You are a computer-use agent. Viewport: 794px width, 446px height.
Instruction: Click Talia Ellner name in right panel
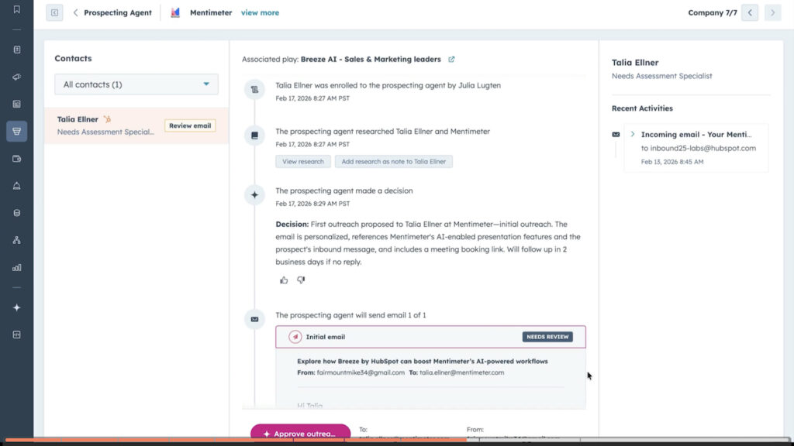635,63
